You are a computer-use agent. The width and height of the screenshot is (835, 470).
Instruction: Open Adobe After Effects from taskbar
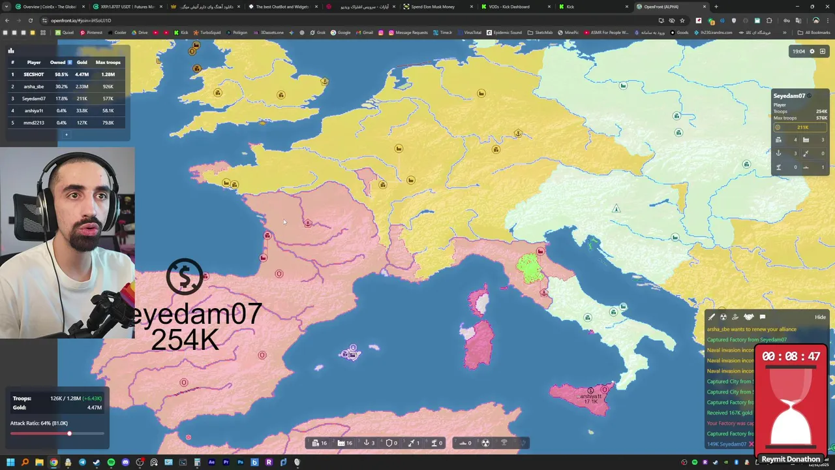(211, 462)
